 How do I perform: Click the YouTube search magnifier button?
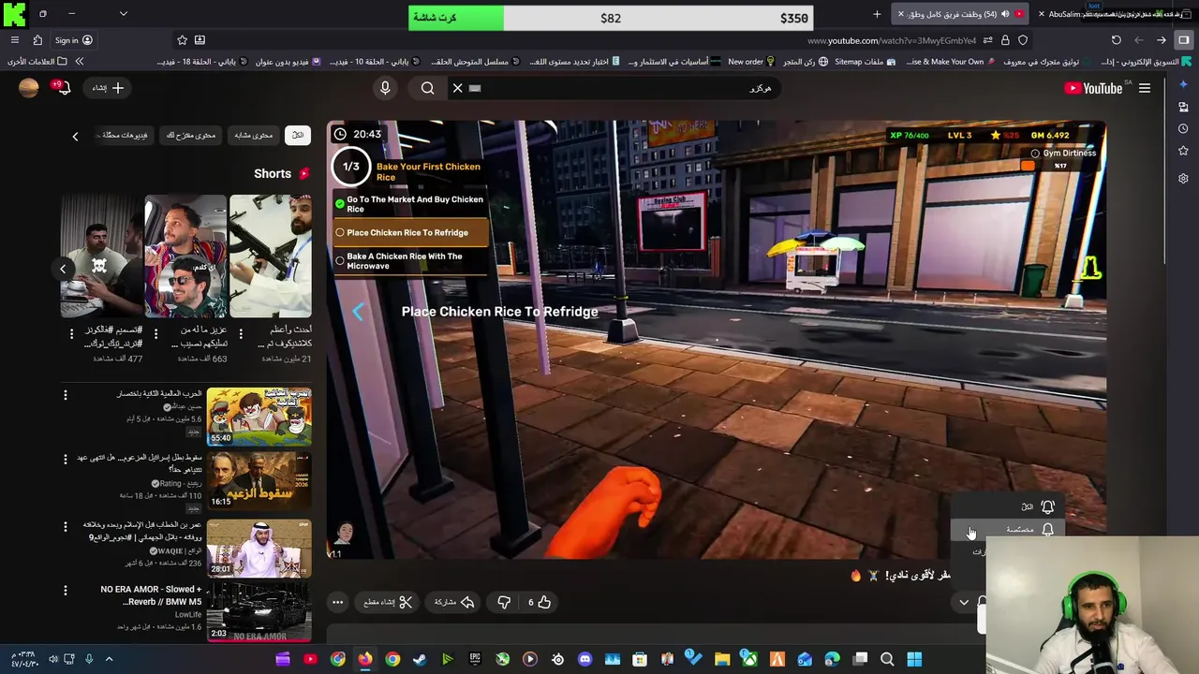[x=427, y=88]
